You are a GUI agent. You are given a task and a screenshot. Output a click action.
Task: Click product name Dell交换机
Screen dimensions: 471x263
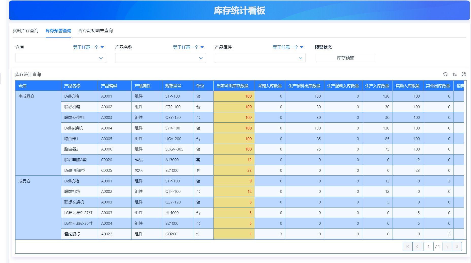[x=74, y=128]
